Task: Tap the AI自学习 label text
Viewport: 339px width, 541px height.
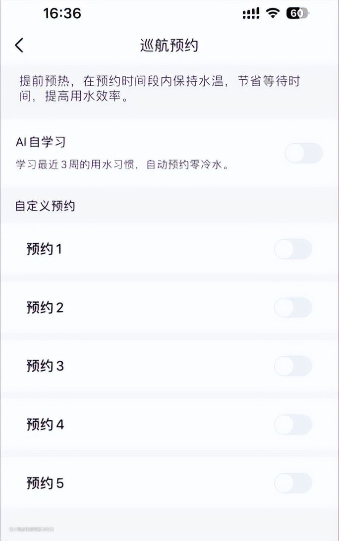Action: point(41,142)
